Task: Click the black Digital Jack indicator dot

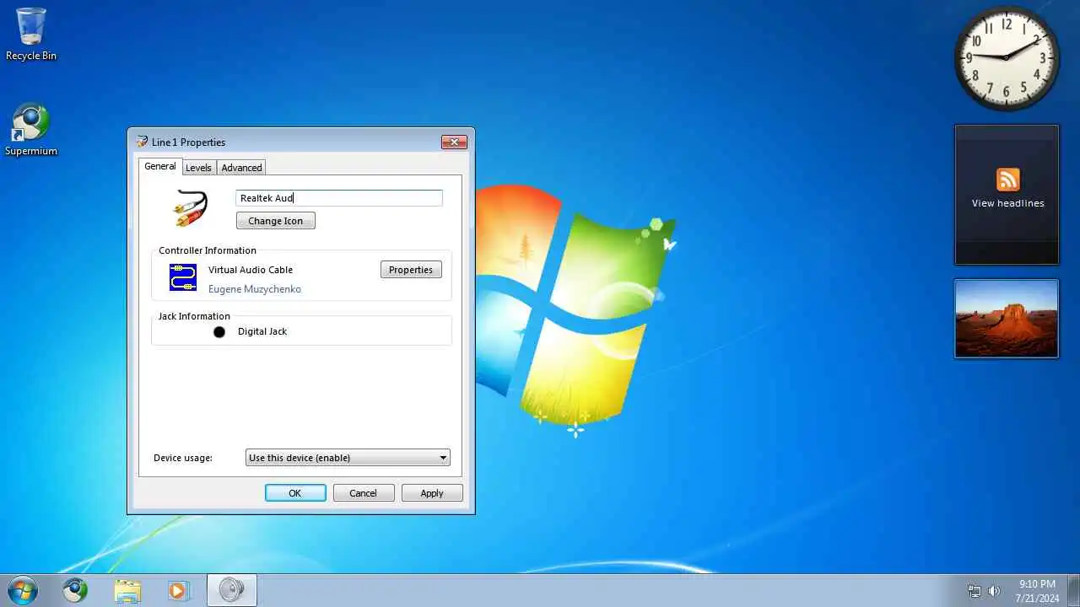Action: 219,332
